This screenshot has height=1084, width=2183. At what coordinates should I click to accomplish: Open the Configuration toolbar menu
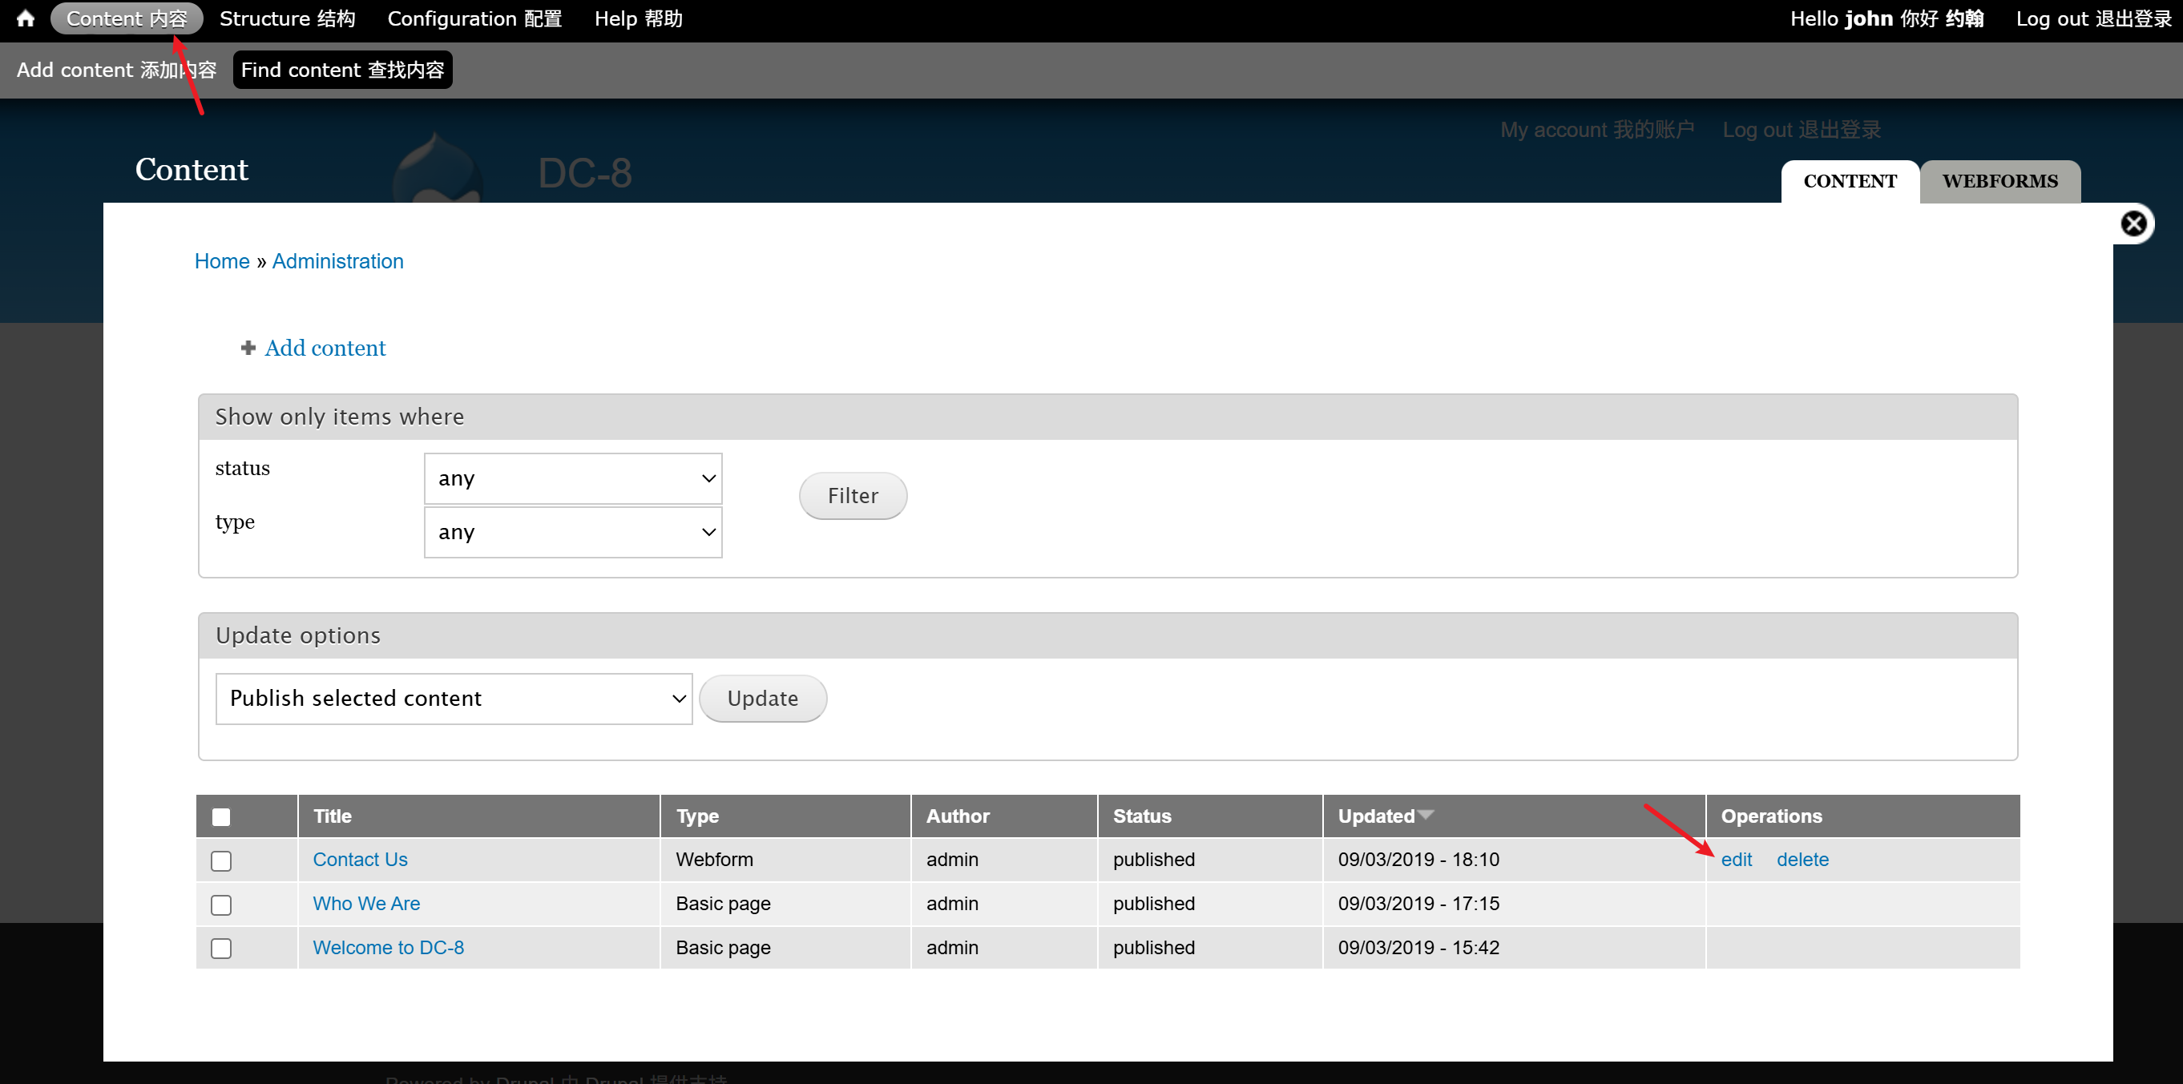tap(474, 18)
